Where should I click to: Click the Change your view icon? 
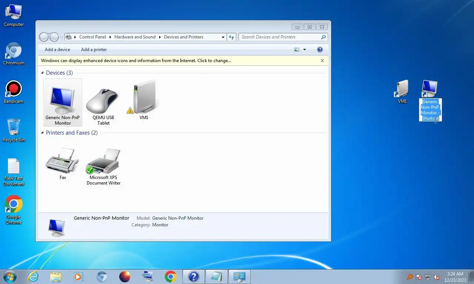[x=297, y=50]
